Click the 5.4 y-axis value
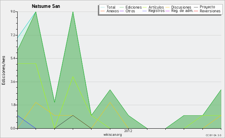The image size is (225, 138). (13, 58)
